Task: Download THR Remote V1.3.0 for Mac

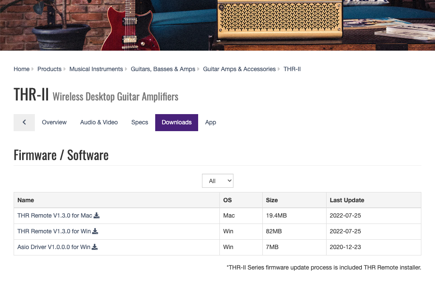Action: [x=55, y=215]
